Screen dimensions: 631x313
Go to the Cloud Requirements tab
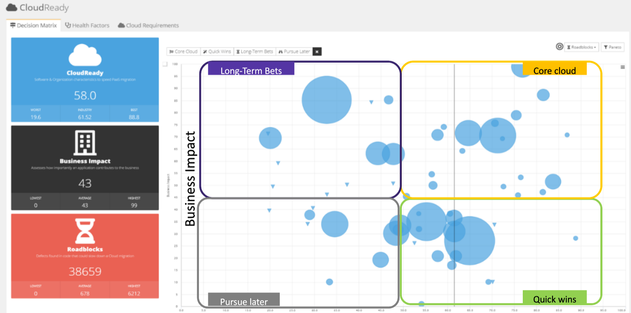coord(148,25)
